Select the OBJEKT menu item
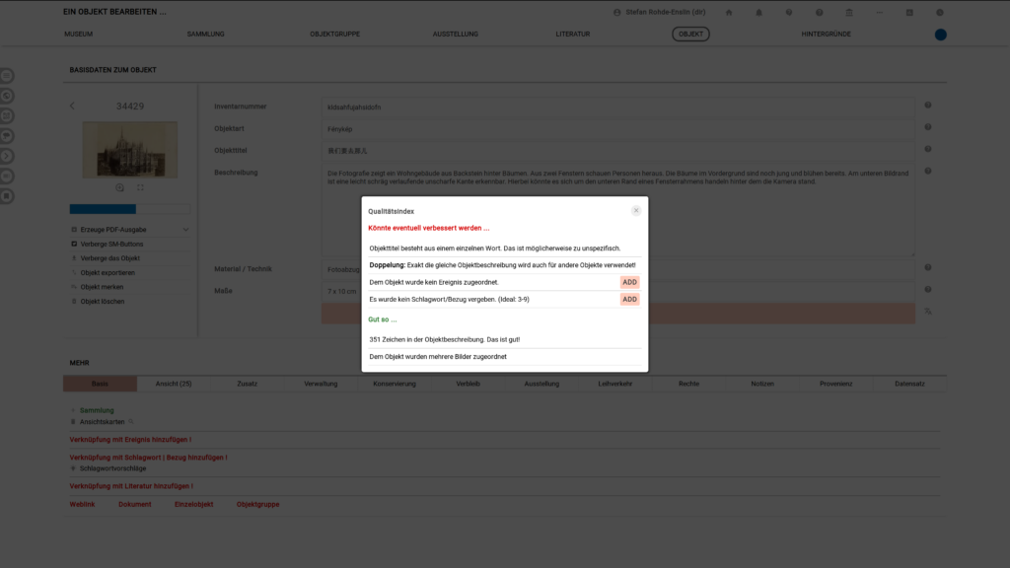This screenshot has height=568, width=1010. 690,35
